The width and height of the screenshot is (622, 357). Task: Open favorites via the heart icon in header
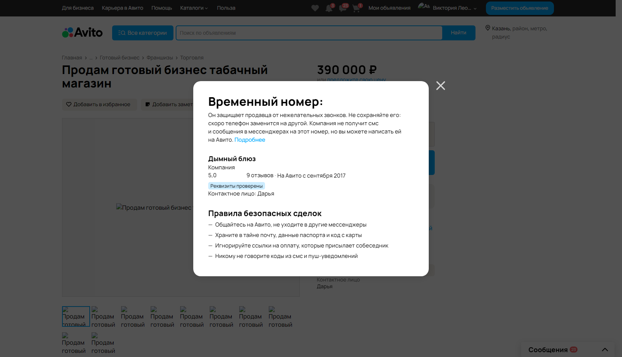pyautogui.click(x=315, y=8)
